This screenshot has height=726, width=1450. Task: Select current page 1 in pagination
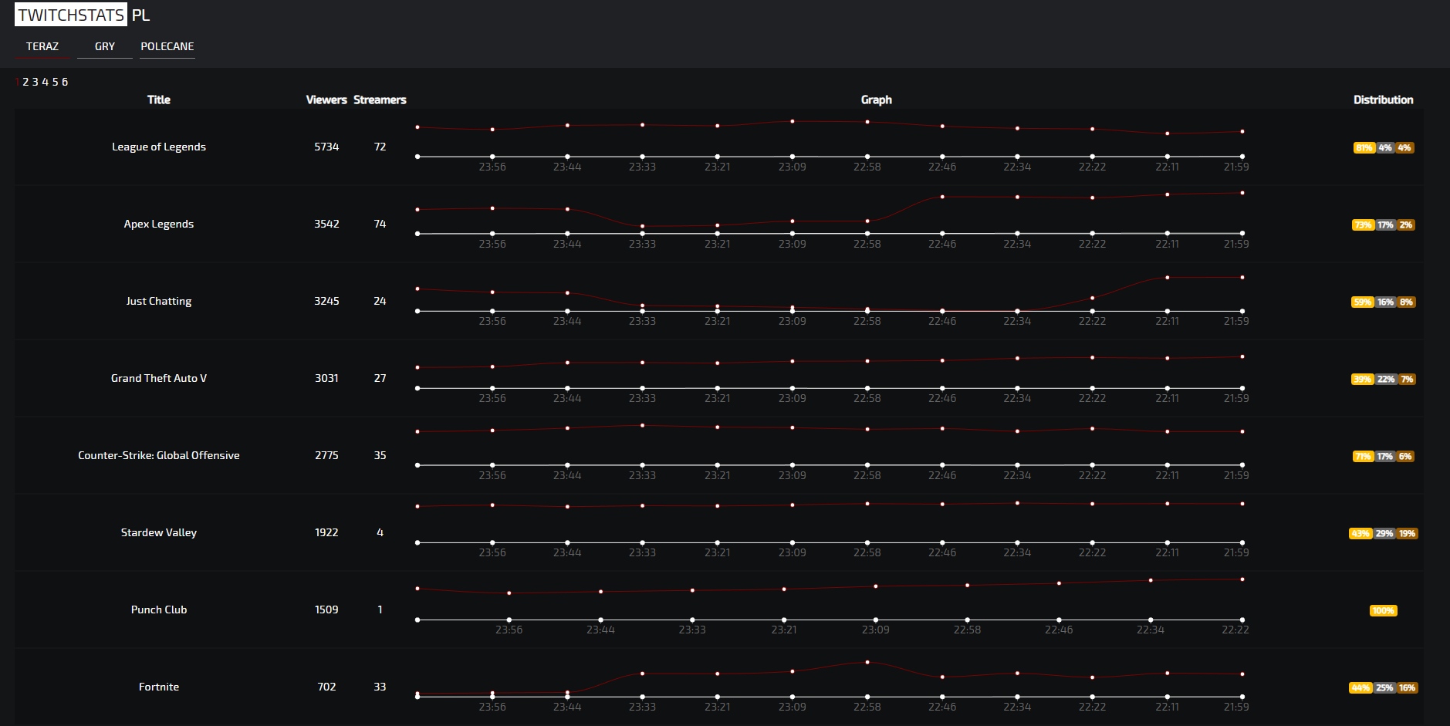pyautogui.click(x=17, y=82)
